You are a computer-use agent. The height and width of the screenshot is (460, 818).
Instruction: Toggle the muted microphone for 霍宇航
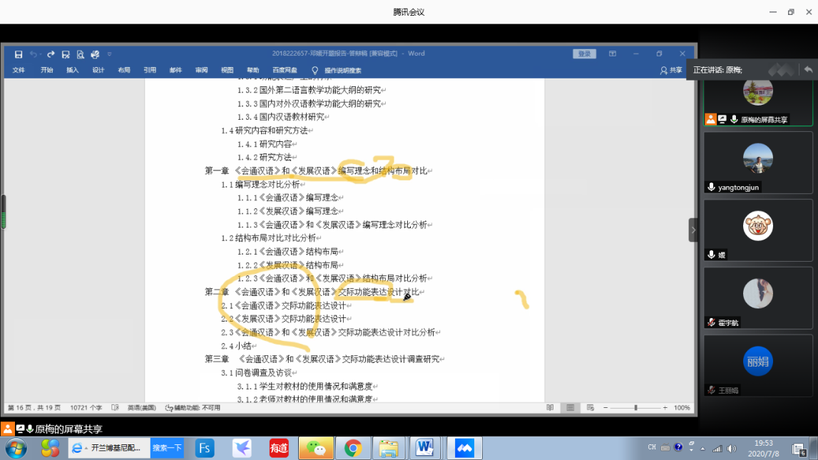(711, 322)
